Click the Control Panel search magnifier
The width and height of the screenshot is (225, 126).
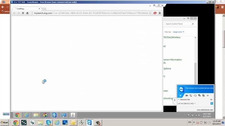tap(193, 24)
